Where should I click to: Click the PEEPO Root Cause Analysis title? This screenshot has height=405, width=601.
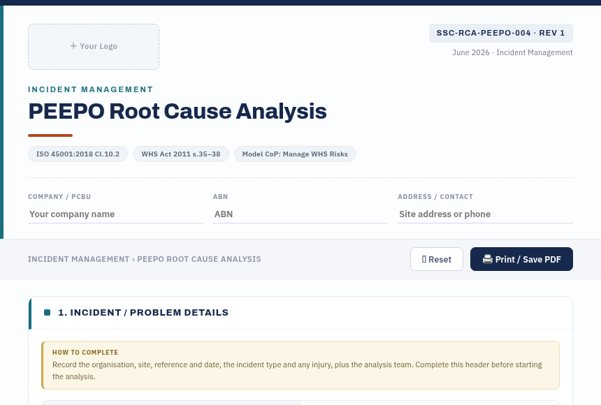[178, 112]
